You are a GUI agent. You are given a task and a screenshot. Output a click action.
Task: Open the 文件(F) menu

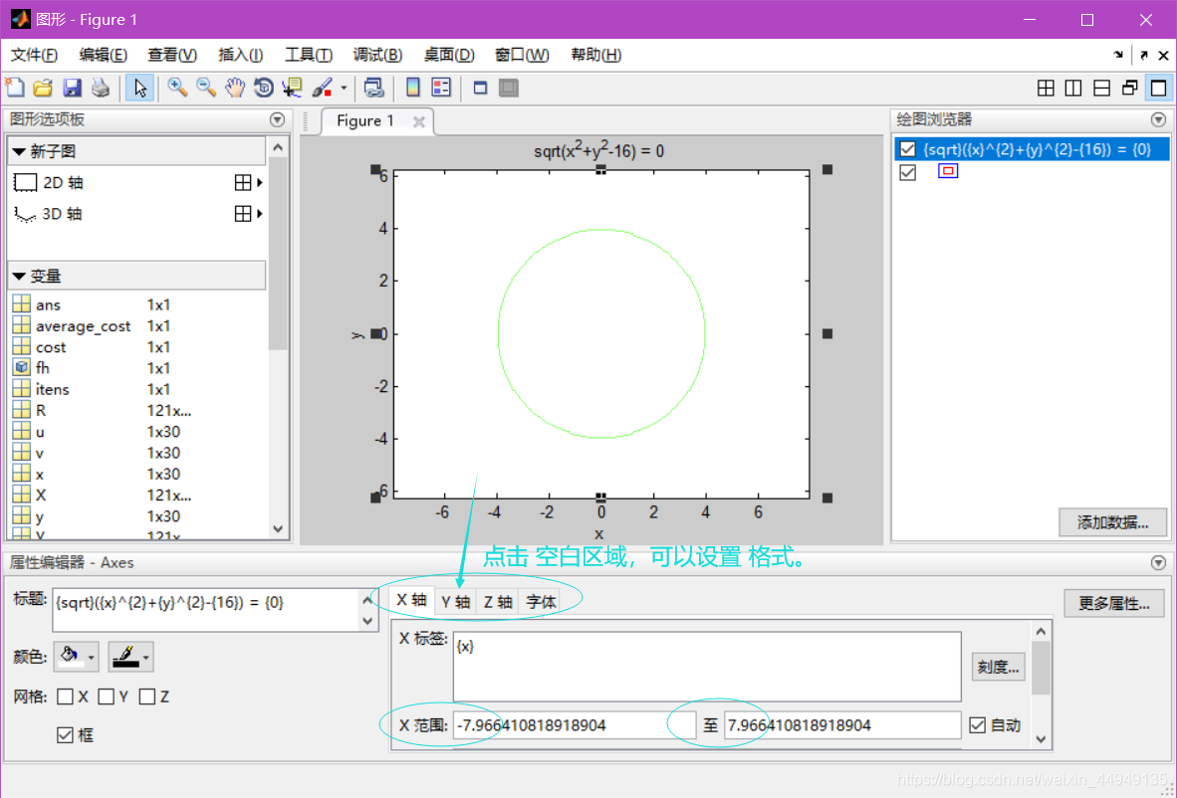pyautogui.click(x=34, y=55)
